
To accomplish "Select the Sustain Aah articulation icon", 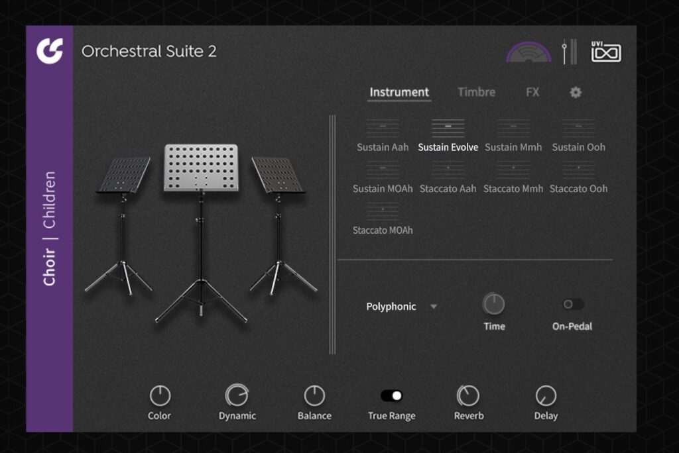I will pos(383,128).
